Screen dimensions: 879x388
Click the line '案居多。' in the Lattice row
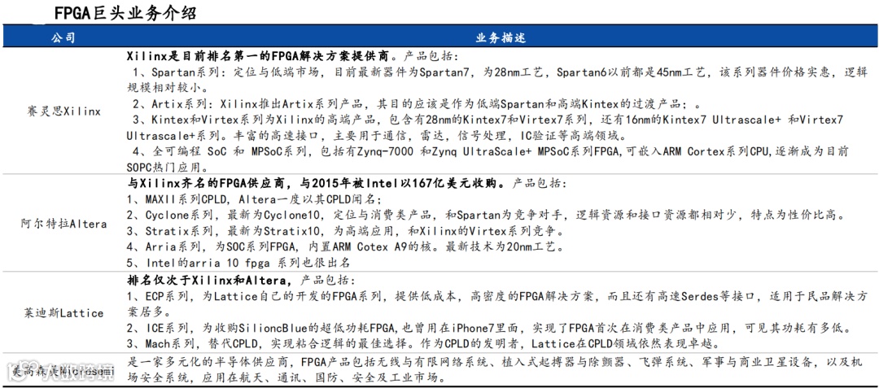coord(149,312)
